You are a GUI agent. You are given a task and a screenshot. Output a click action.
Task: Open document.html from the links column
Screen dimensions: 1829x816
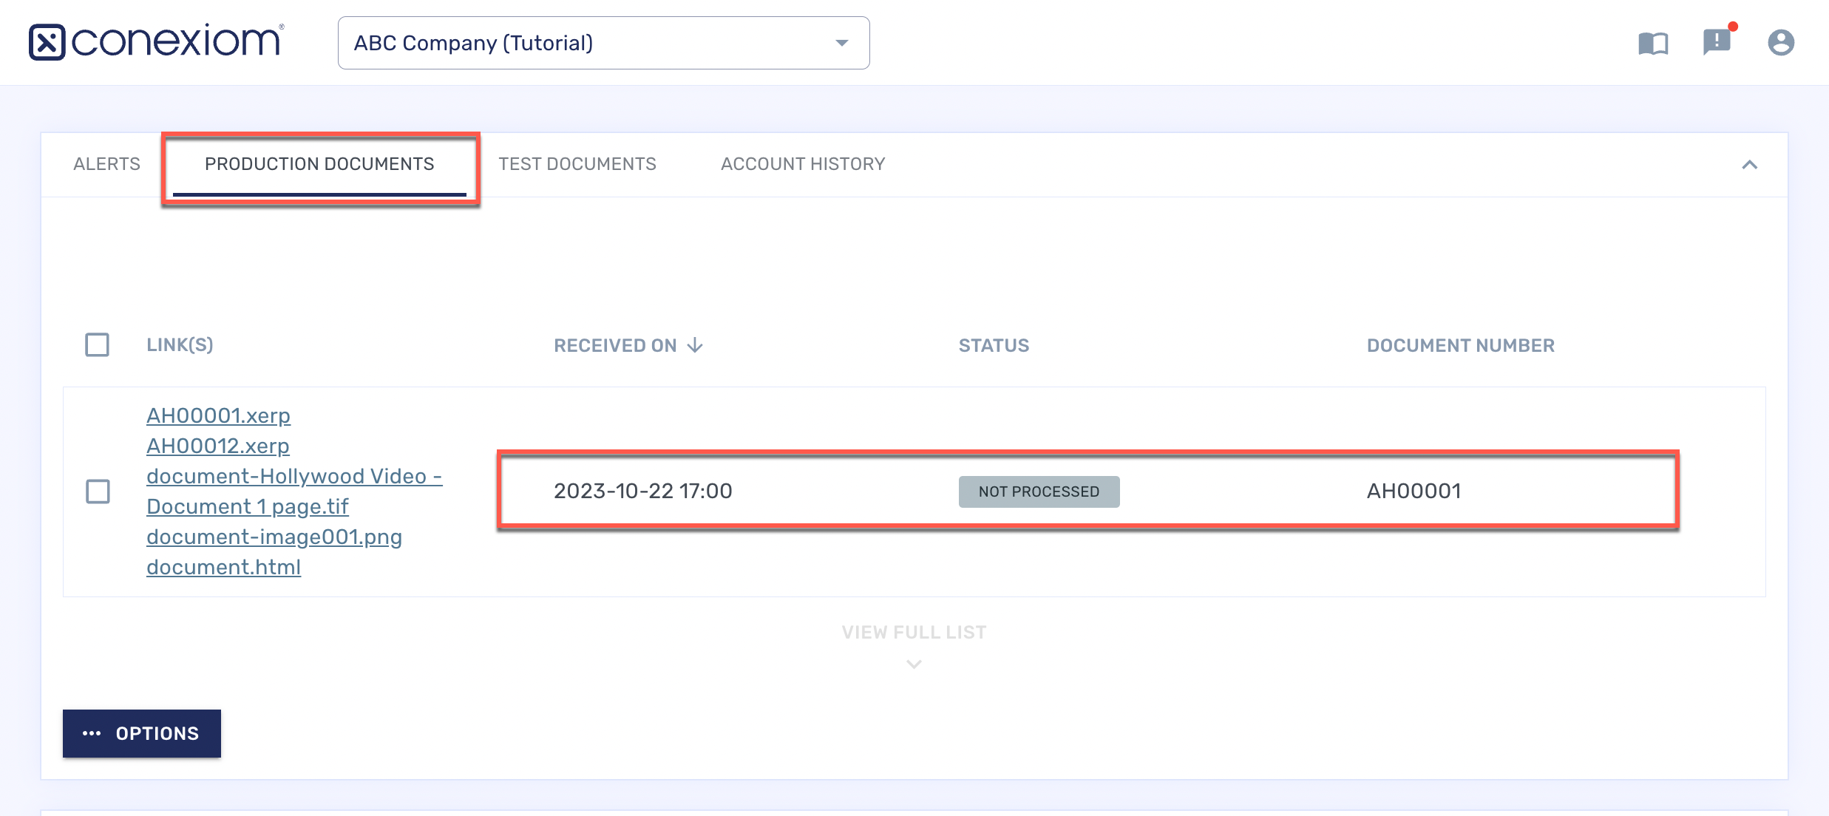pyautogui.click(x=224, y=567)
